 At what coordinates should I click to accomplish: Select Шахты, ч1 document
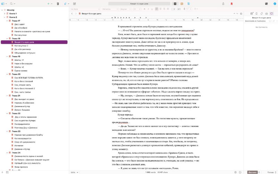[x=19, y=60]
